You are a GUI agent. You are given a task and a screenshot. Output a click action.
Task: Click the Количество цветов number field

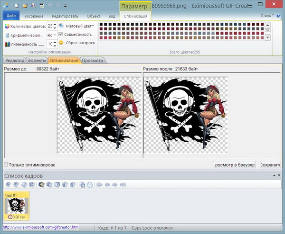coord(50,26)
